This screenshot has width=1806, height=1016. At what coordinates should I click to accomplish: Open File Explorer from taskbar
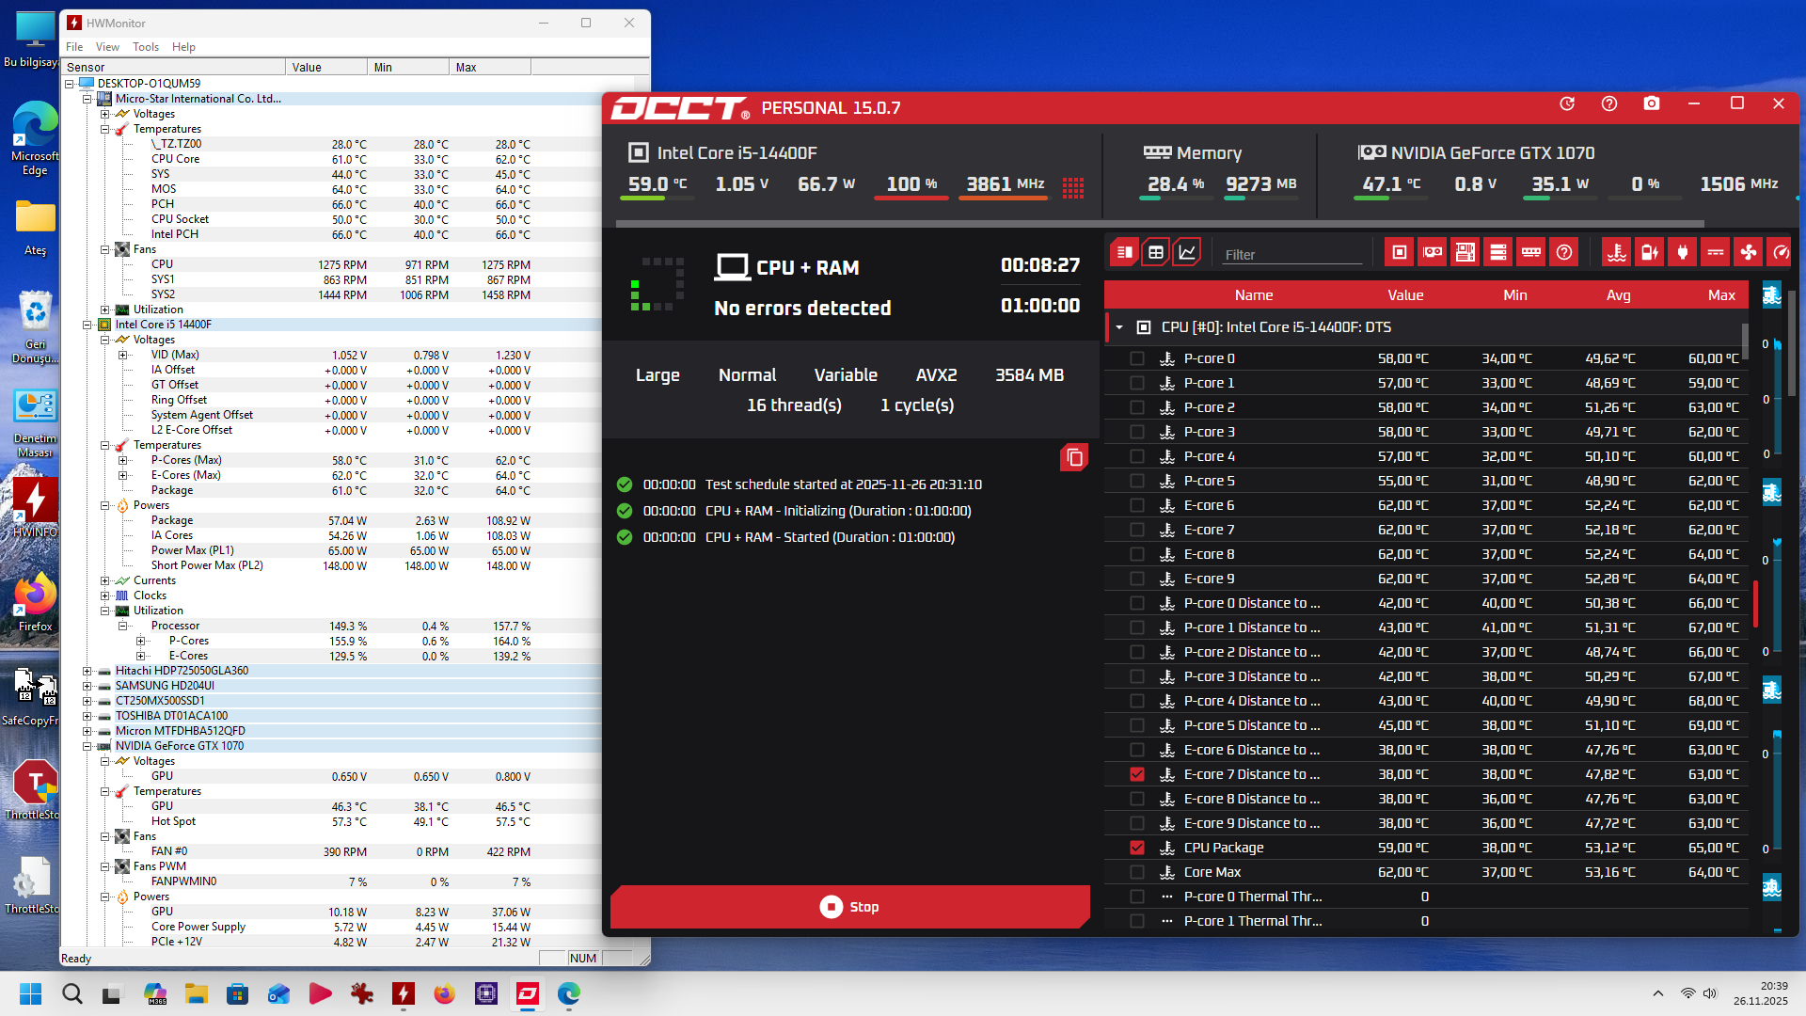tap(196, 993)
